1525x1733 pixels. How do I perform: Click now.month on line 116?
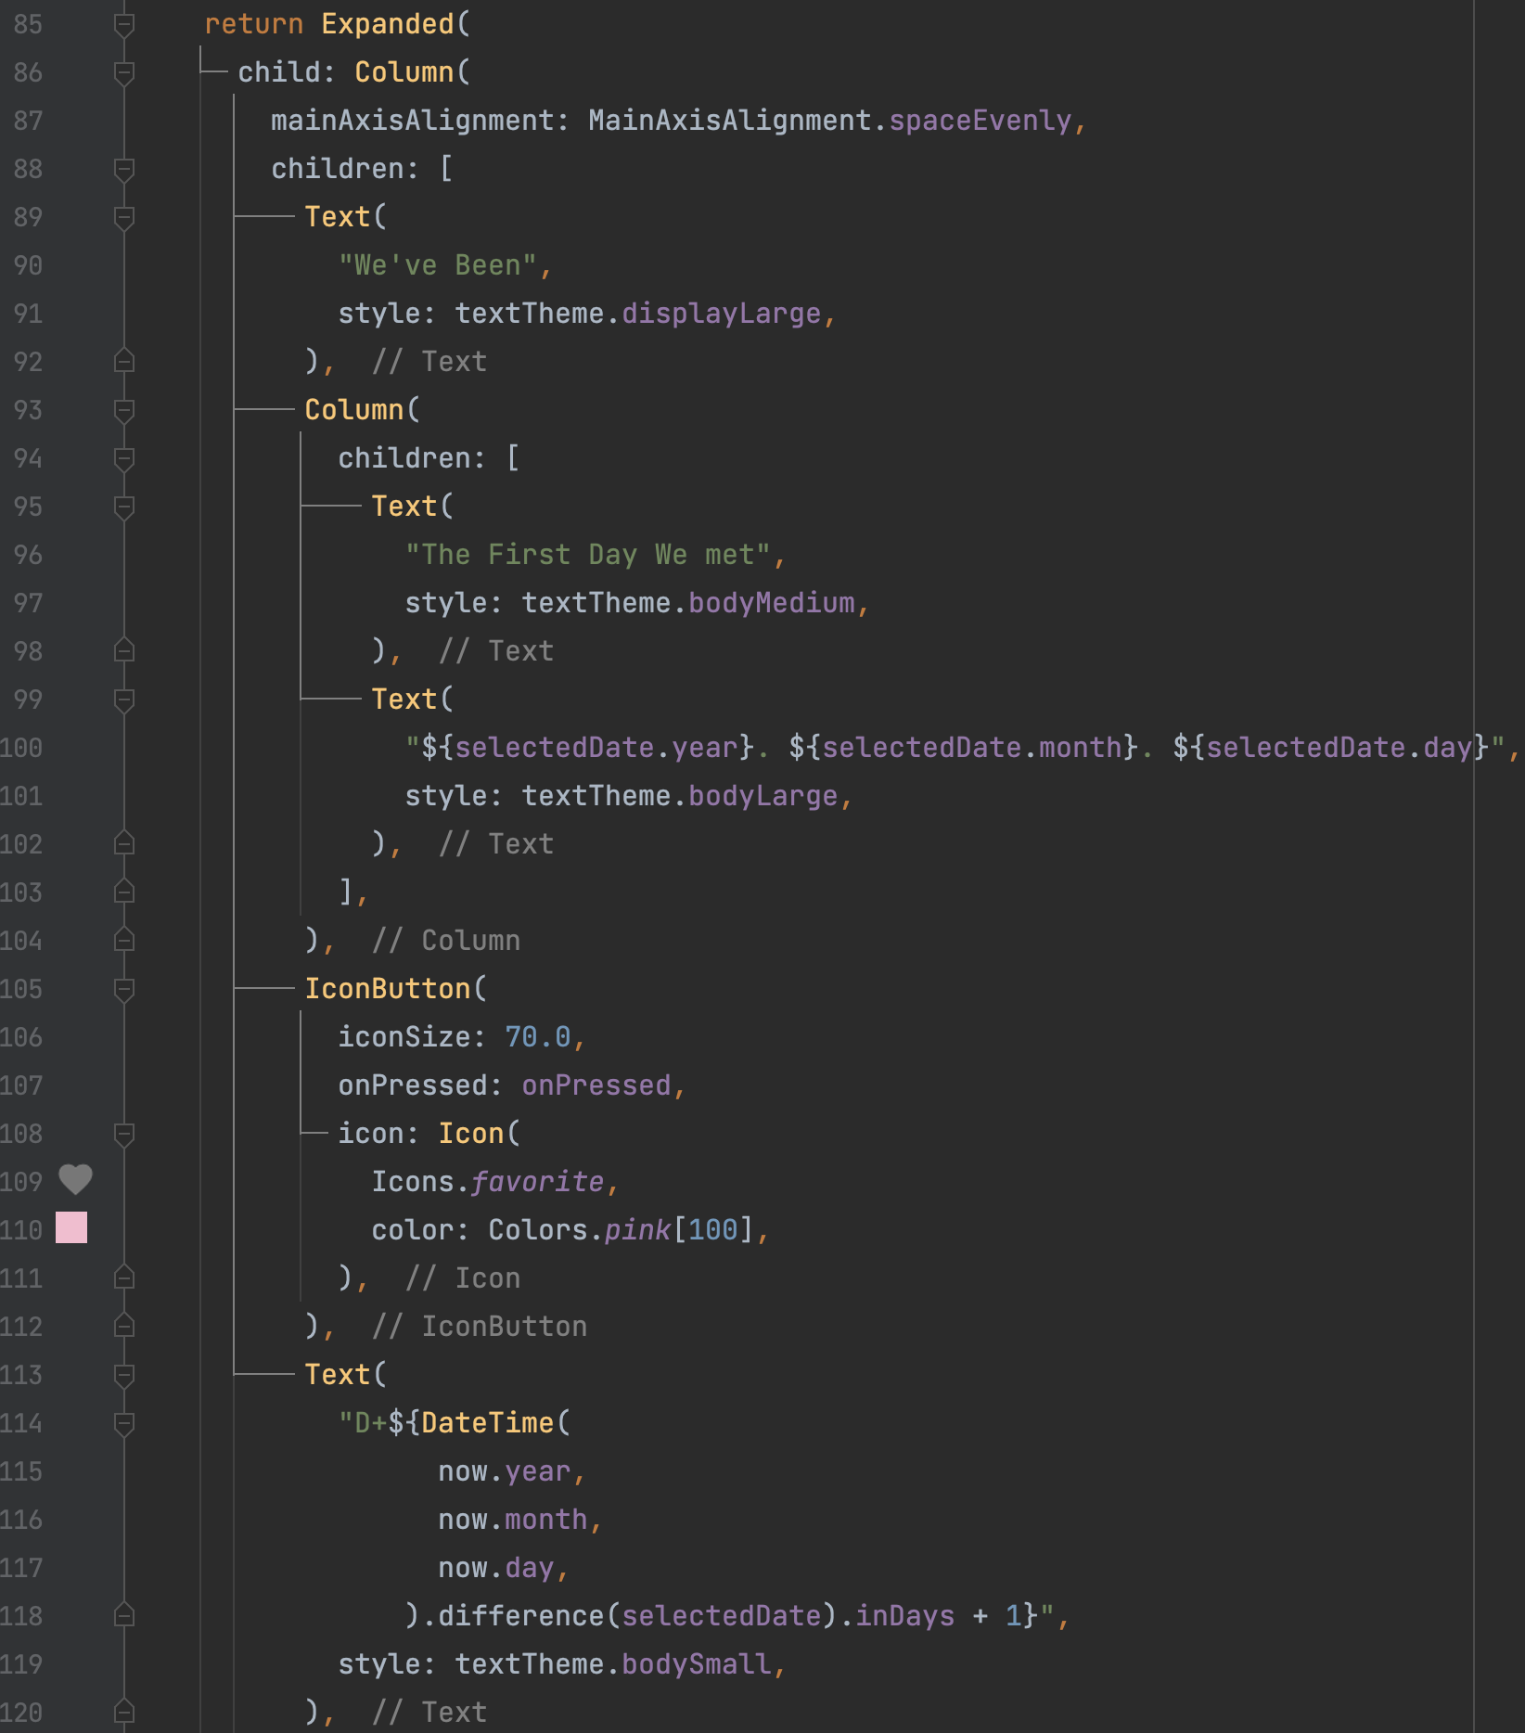513,1520
